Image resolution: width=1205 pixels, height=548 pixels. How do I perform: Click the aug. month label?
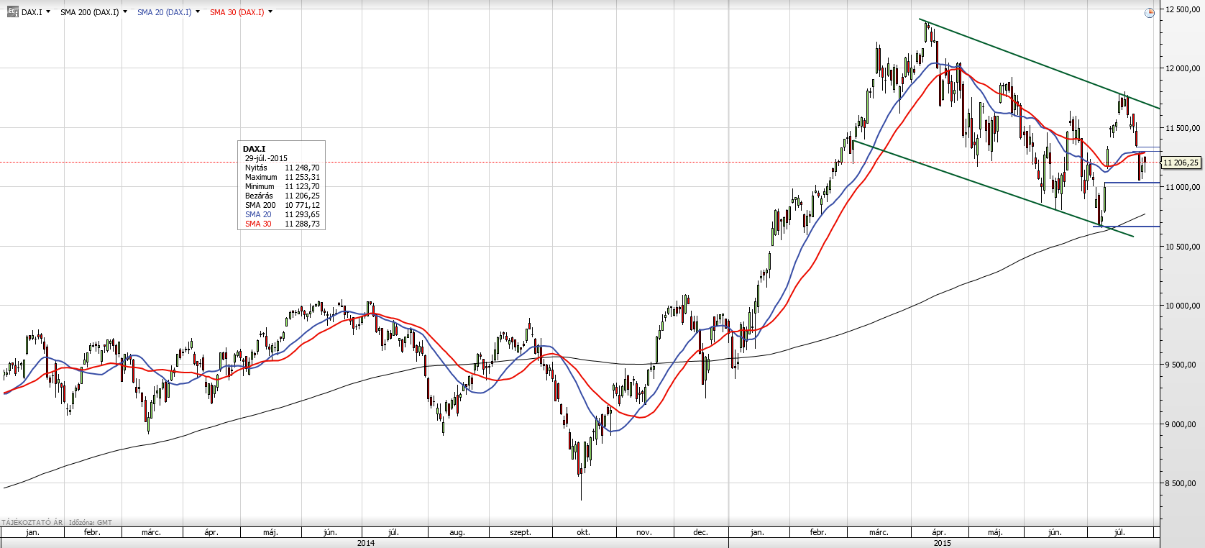pos(457,533)
